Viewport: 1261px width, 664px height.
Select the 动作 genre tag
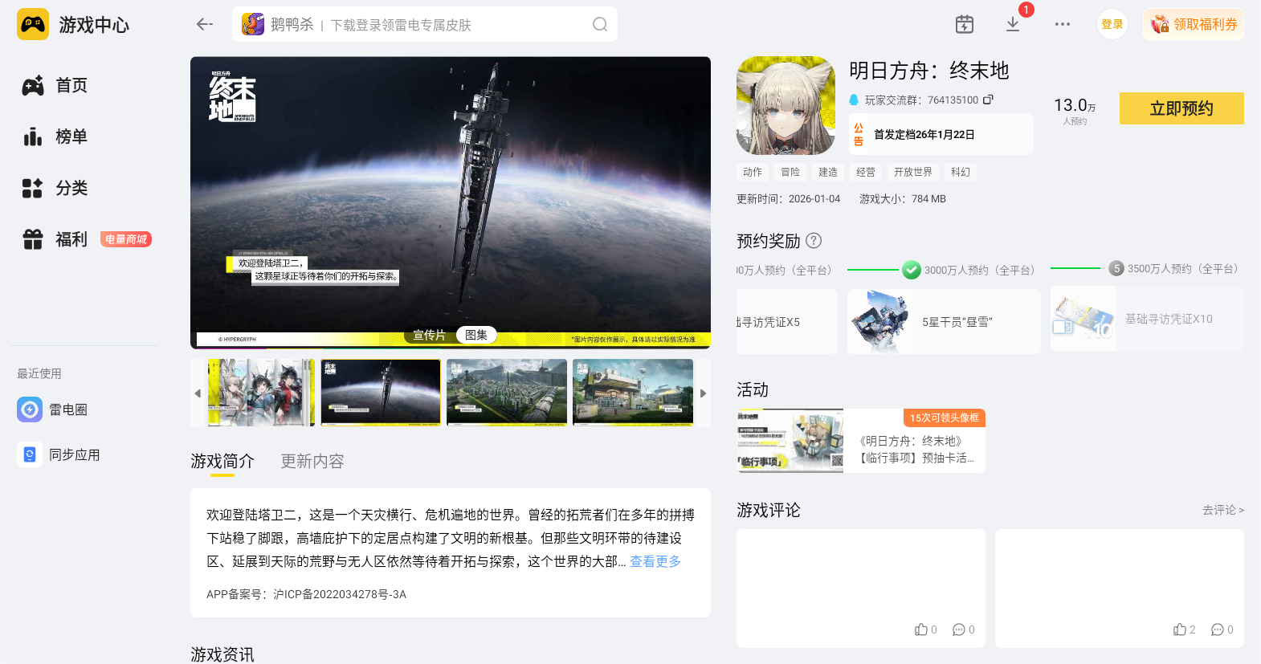(x=753, y=172)
